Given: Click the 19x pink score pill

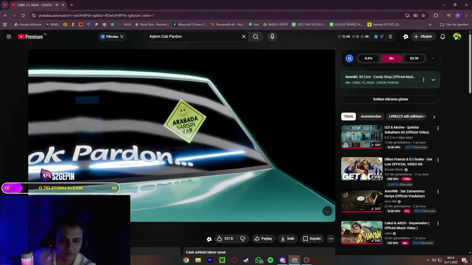Looking at the screenshot, I should pos(391,58).
